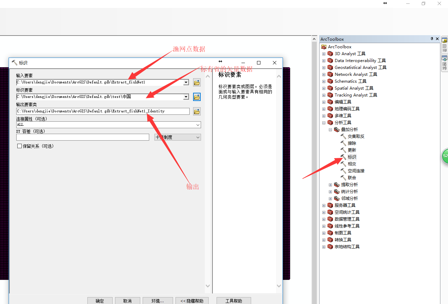Expand the 空间统计工具 toolbox

324,212
